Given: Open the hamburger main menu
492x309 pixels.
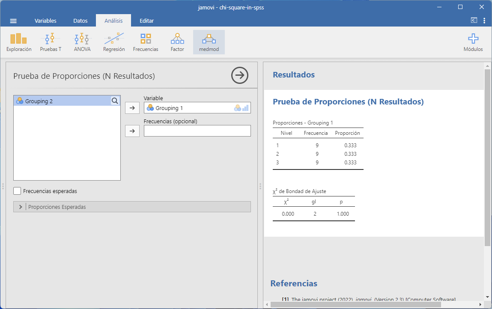Looking at the screenshot, I should pos(13,21).
